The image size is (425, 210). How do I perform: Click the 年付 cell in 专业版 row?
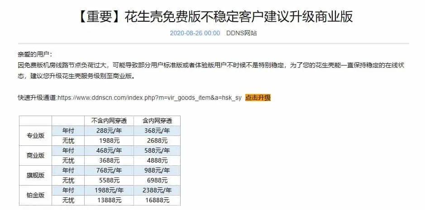point(68,131)
